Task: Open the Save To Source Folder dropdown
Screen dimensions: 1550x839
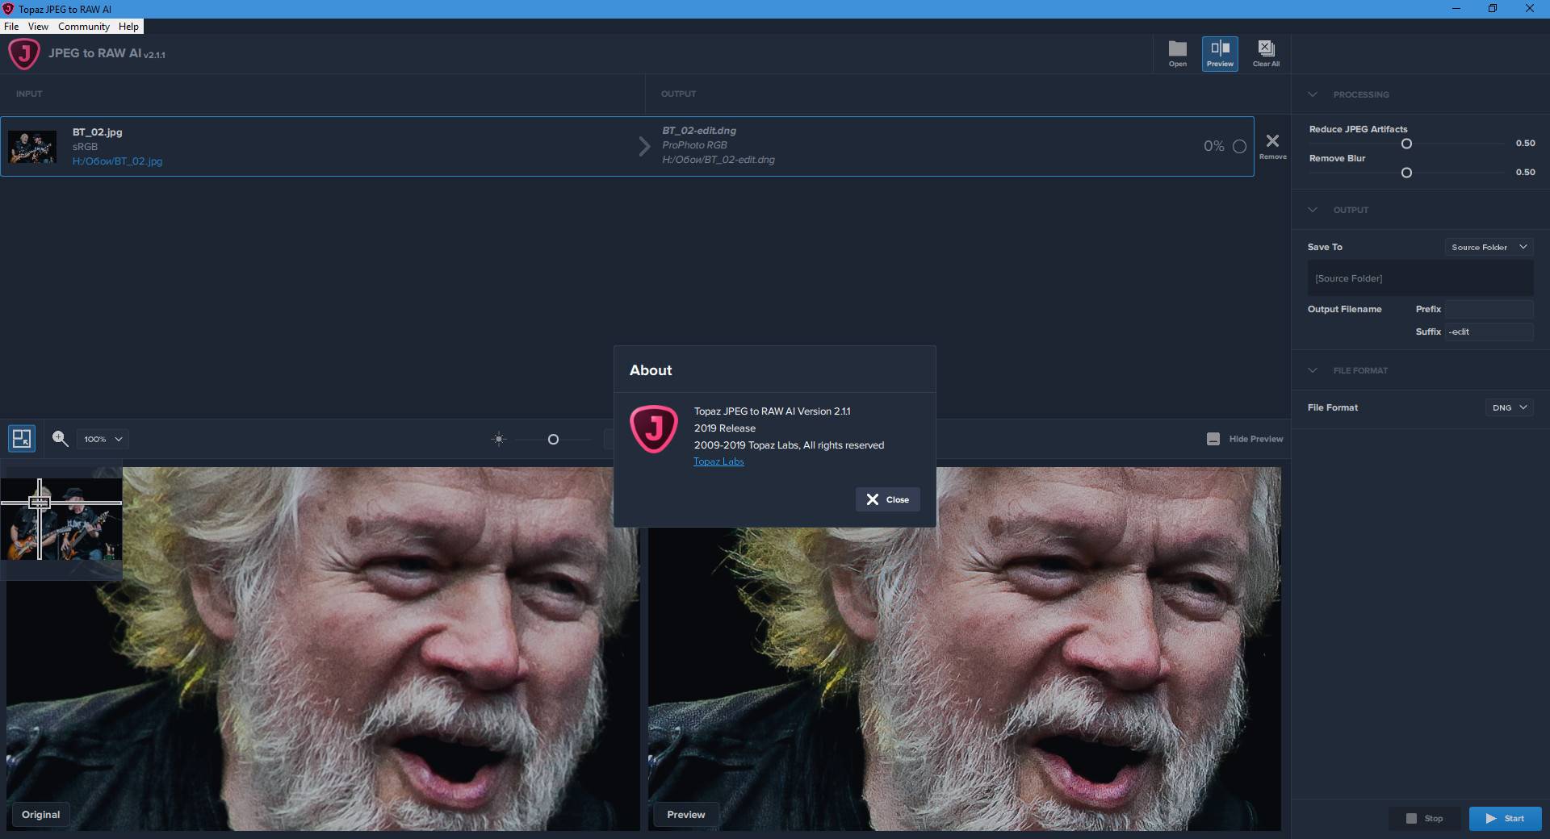Action: (x=1489, y=247)
